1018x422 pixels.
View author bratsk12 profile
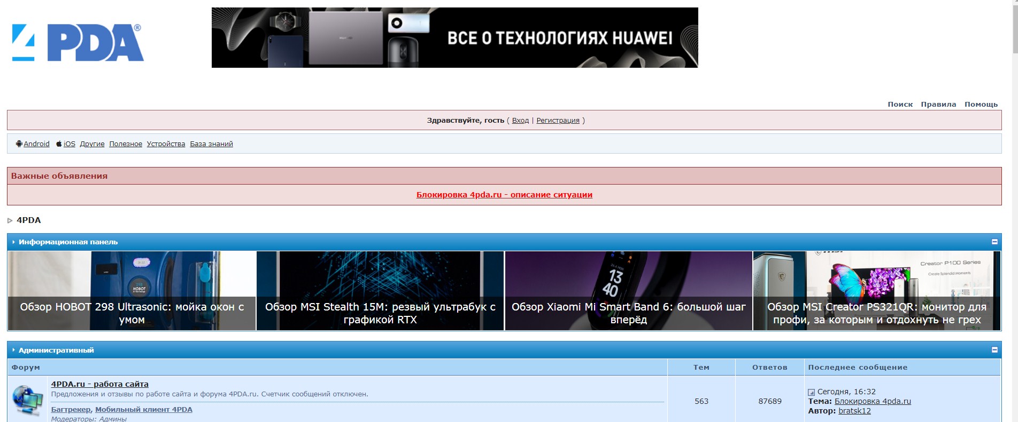(854, 411)
